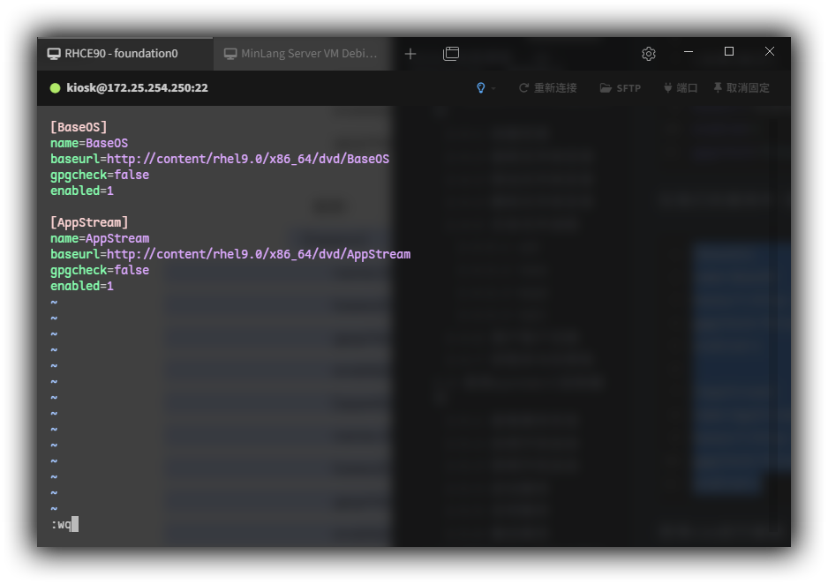Place cursor on the [BaseOS] section header
This screenshot has width=828, height=584.
pyautogui.click(x=79, y=127)
